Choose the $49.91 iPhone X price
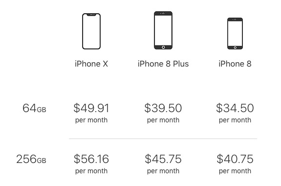This screenshot has width=281, height=186. pos(91,108)
